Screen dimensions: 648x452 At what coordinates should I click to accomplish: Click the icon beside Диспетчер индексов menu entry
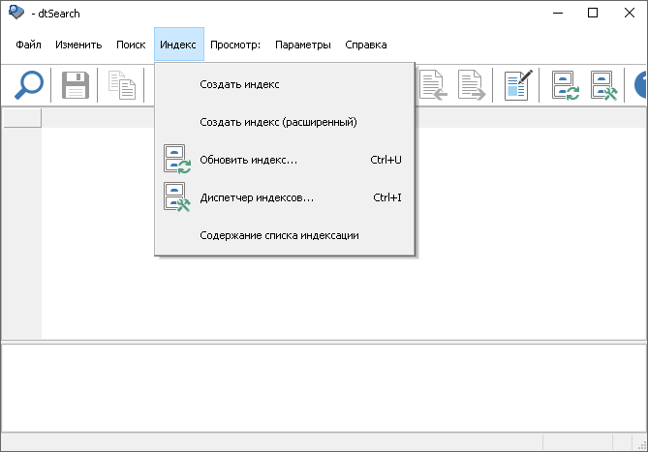(177, 196)
